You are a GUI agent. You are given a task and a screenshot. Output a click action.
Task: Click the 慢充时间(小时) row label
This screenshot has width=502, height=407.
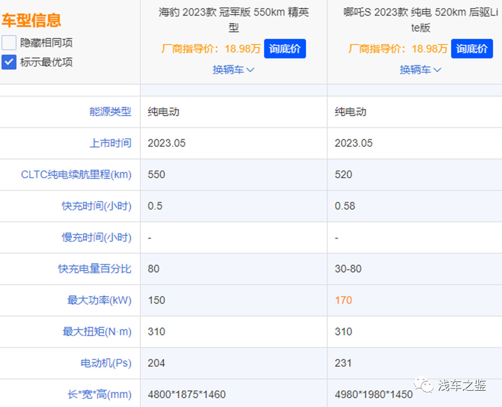[96, 237]
